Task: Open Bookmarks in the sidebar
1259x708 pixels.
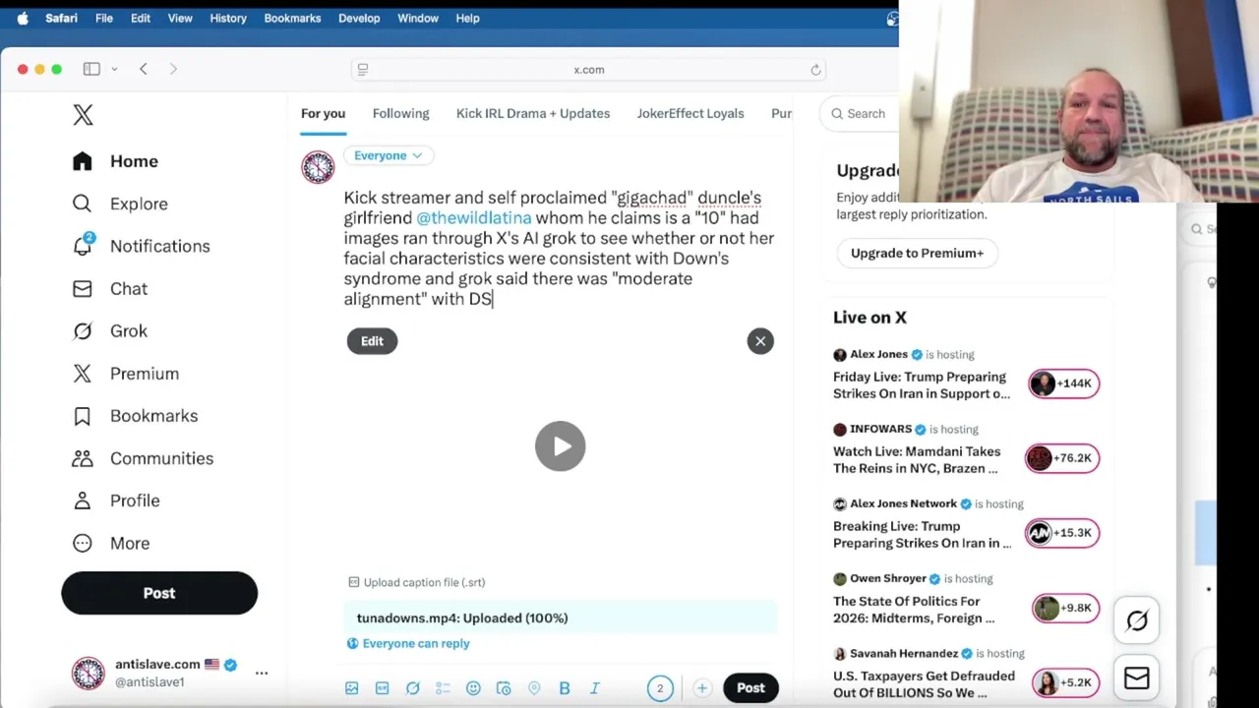Action: pyautogui.click(x=135, y=416)
